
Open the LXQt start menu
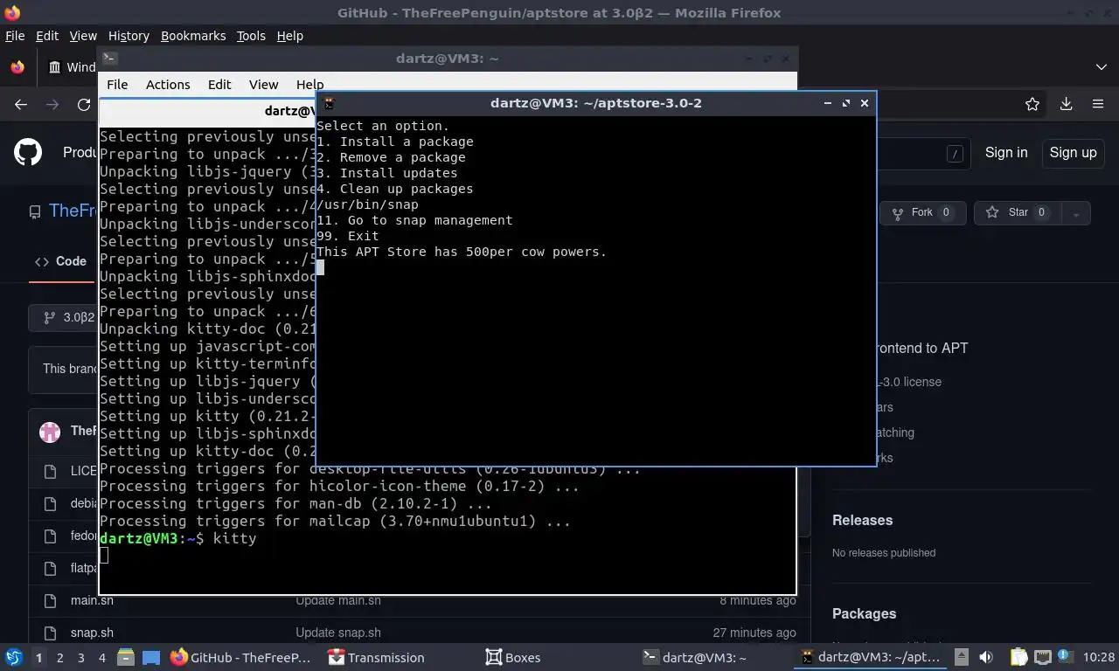13,657
